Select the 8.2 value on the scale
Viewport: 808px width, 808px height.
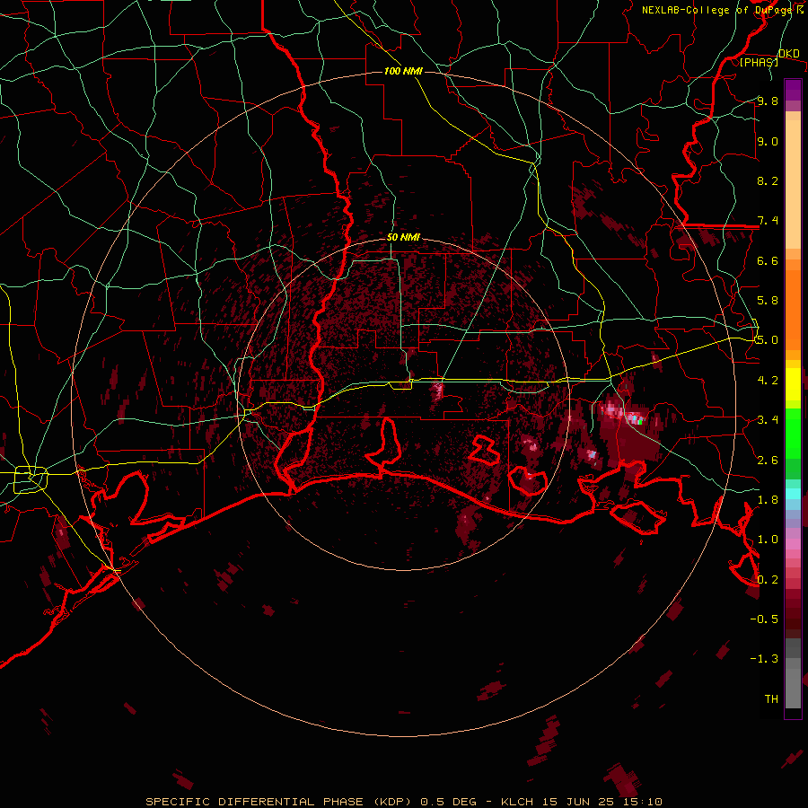coord(768,180)
